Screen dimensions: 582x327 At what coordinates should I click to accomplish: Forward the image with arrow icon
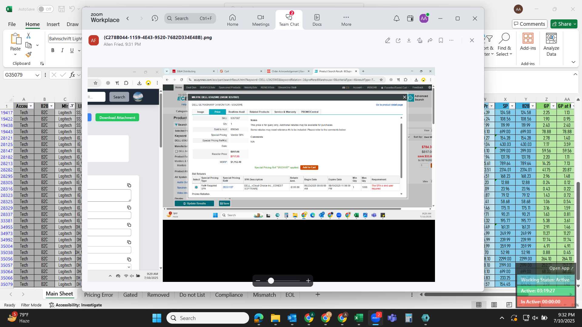[x=430, y=40]
